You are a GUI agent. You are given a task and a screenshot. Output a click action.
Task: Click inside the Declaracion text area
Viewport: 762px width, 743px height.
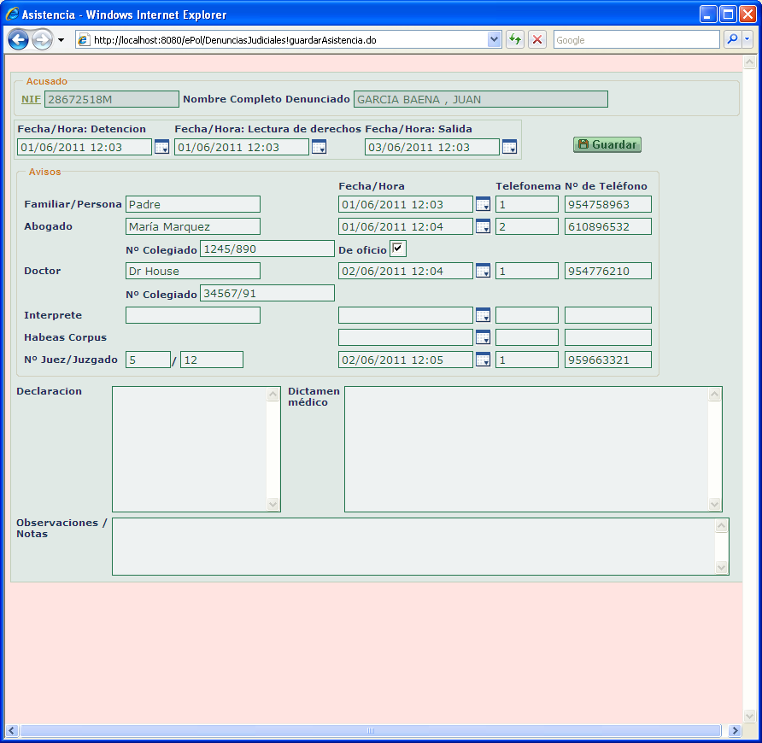pyautogui.click(x=190, y=449)
